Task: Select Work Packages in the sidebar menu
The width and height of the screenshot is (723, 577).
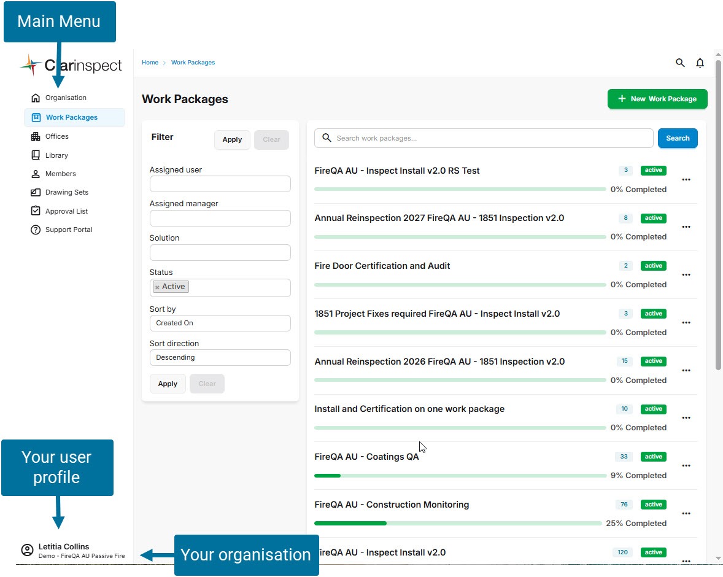Action: point(71,117)
